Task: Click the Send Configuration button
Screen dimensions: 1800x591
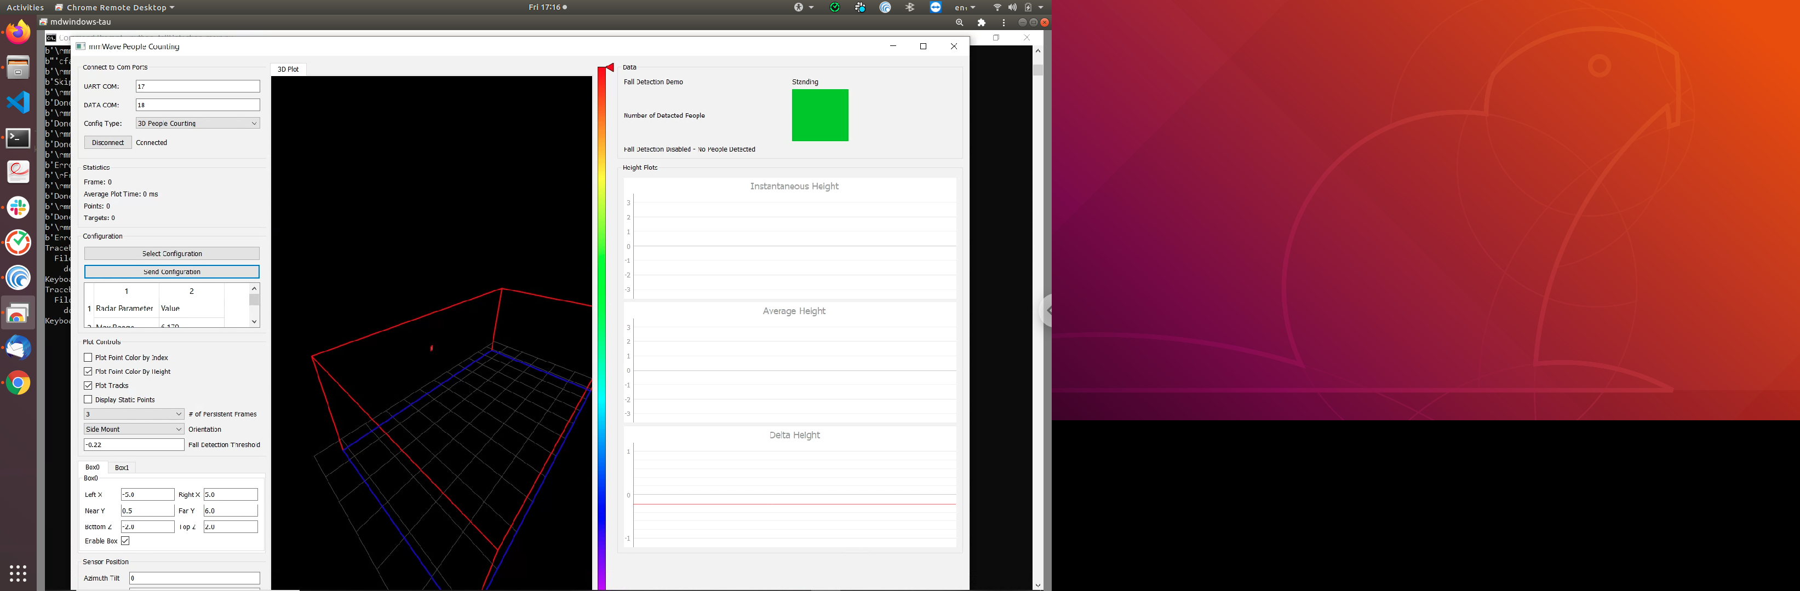Action: click(172, 271)
